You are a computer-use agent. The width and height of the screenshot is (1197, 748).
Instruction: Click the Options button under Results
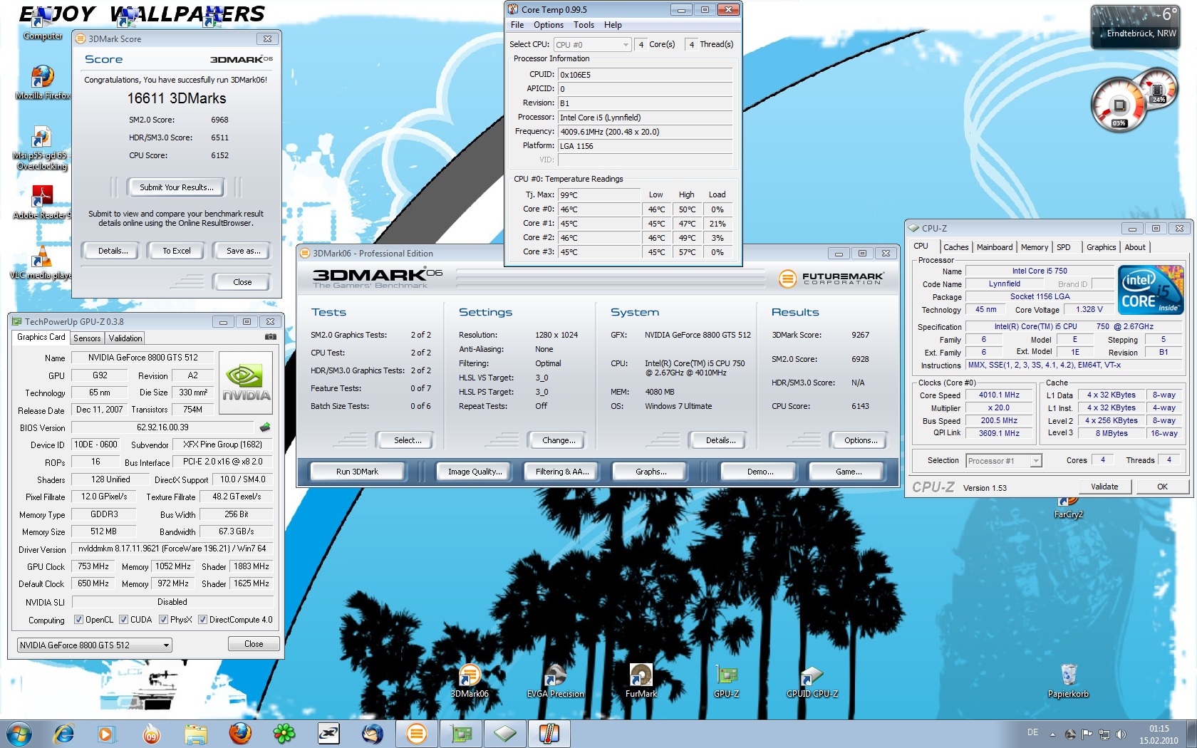pos(861,440)
